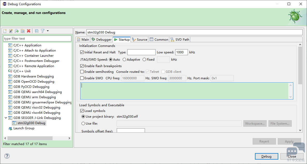Viewport: 307px width, 164px height.
Task: Switch to the Debugger tab
Action: pyautogui.click(x=101, y=39)
